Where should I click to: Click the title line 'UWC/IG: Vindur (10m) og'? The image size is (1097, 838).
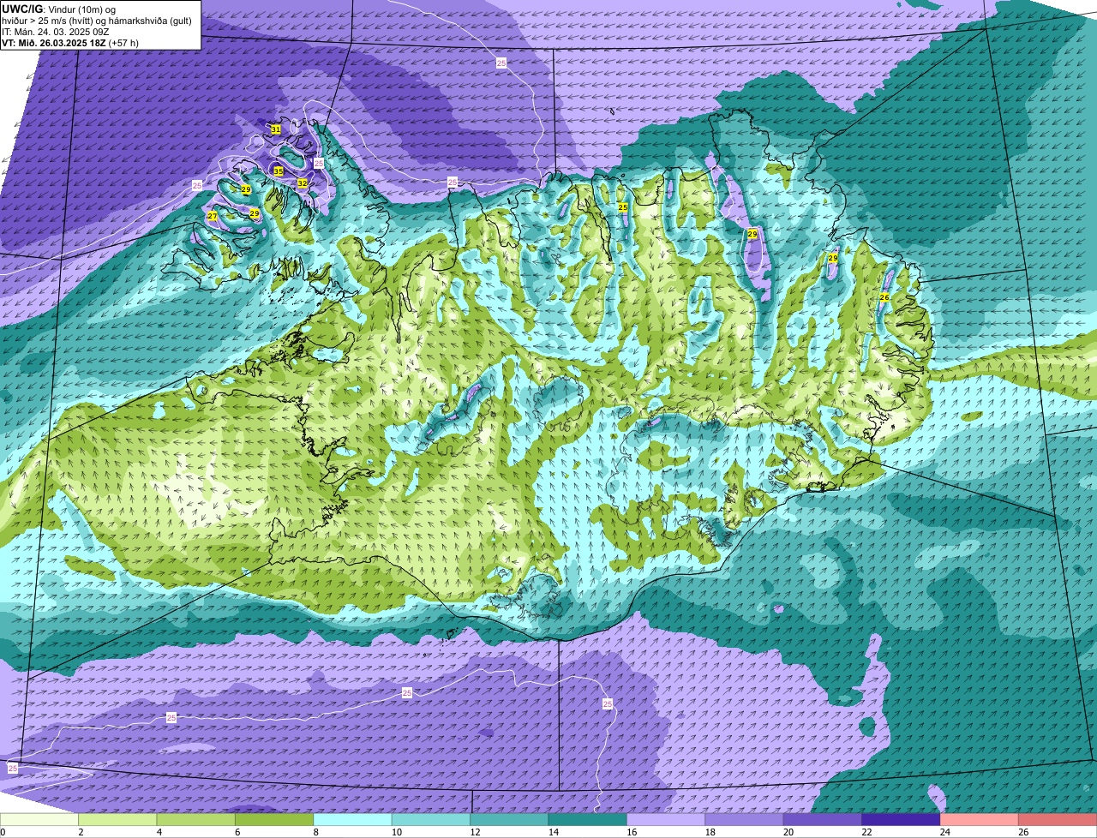pyautogui.click(x=58, y=9)
